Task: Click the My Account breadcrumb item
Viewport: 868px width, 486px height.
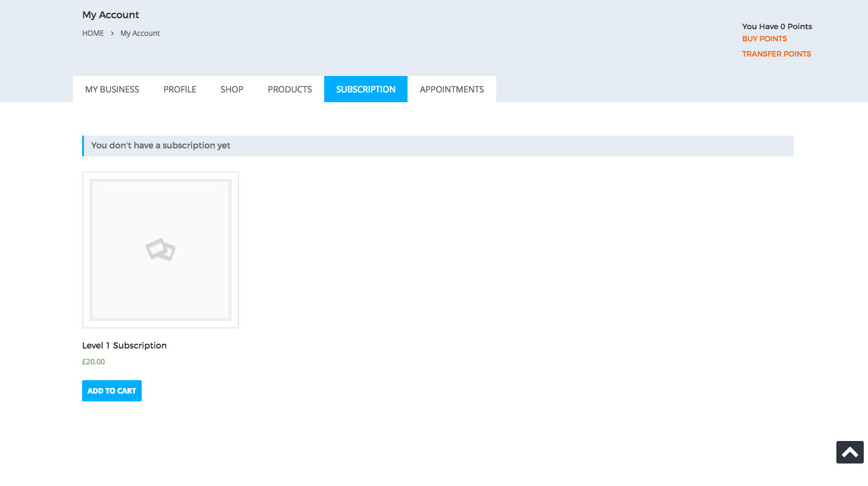Action: click(x=140, y=33)
